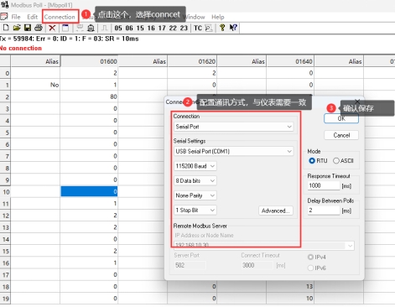
Task: Click the Modbus Poll icon left of File
Action: [x=4, y=17]
